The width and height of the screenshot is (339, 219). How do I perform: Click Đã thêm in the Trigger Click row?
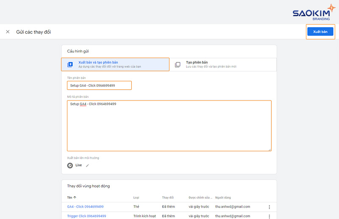pos(168,216)
